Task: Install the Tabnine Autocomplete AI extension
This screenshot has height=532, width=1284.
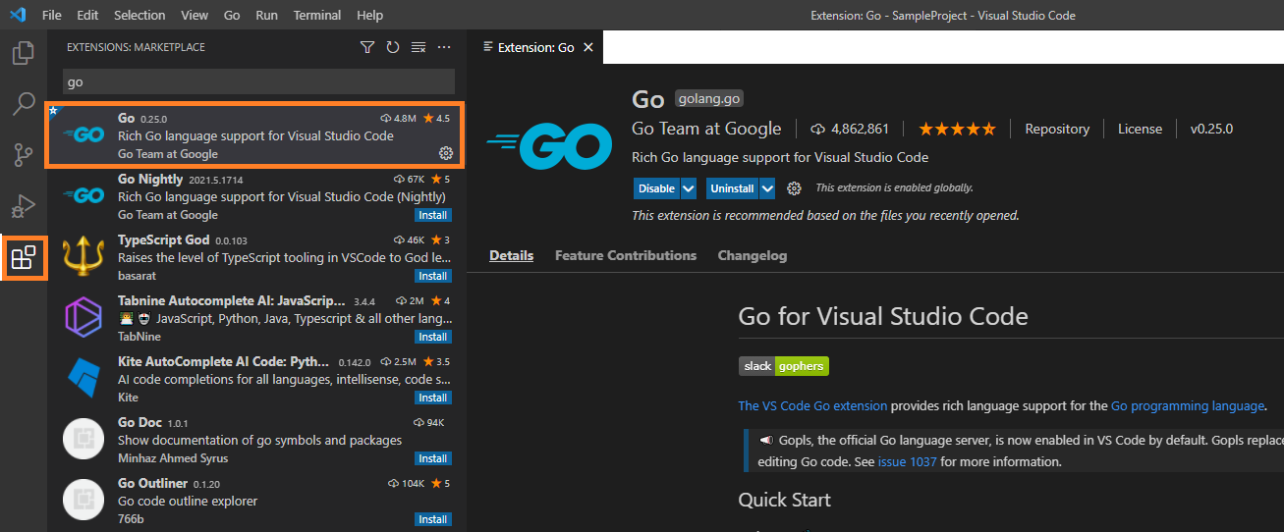Action: 433,337
